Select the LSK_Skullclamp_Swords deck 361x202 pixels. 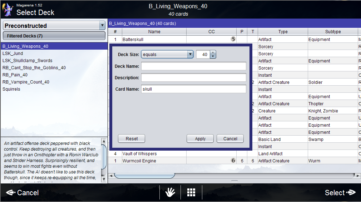click(28, 61)
